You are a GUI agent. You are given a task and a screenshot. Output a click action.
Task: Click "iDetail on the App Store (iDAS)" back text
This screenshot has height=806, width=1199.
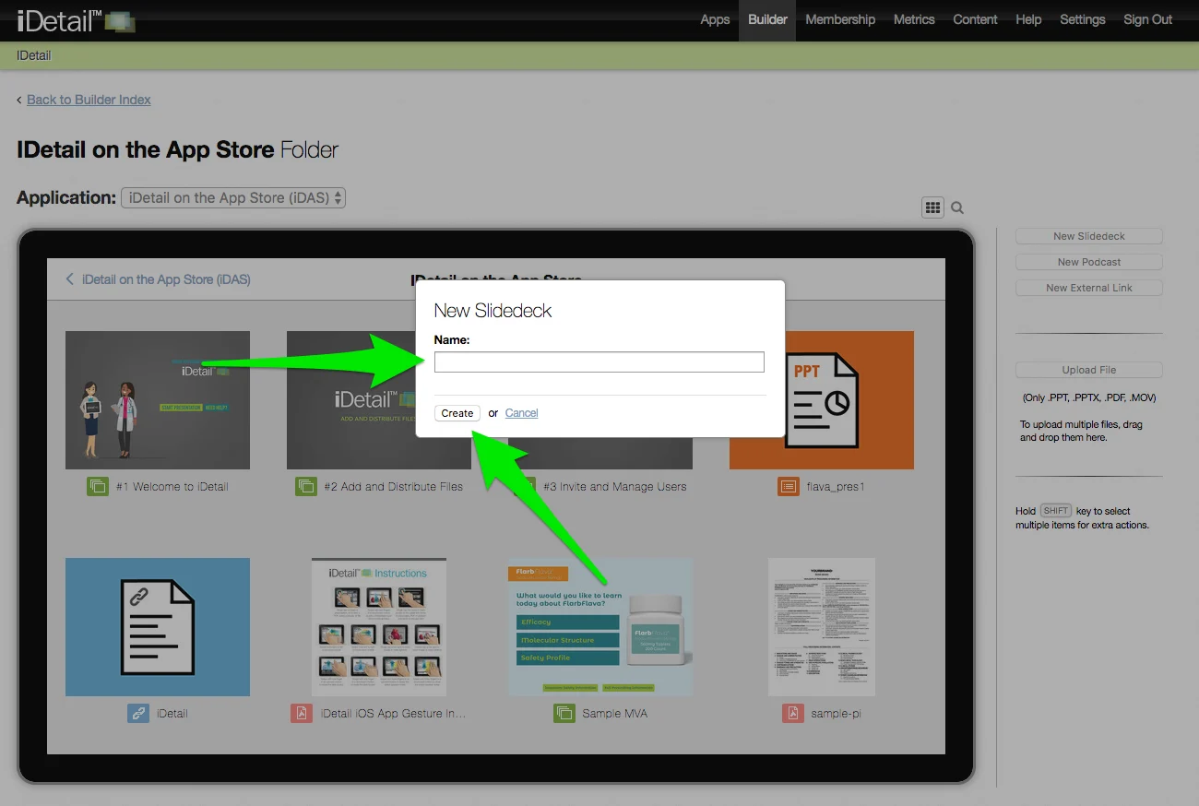167,279
